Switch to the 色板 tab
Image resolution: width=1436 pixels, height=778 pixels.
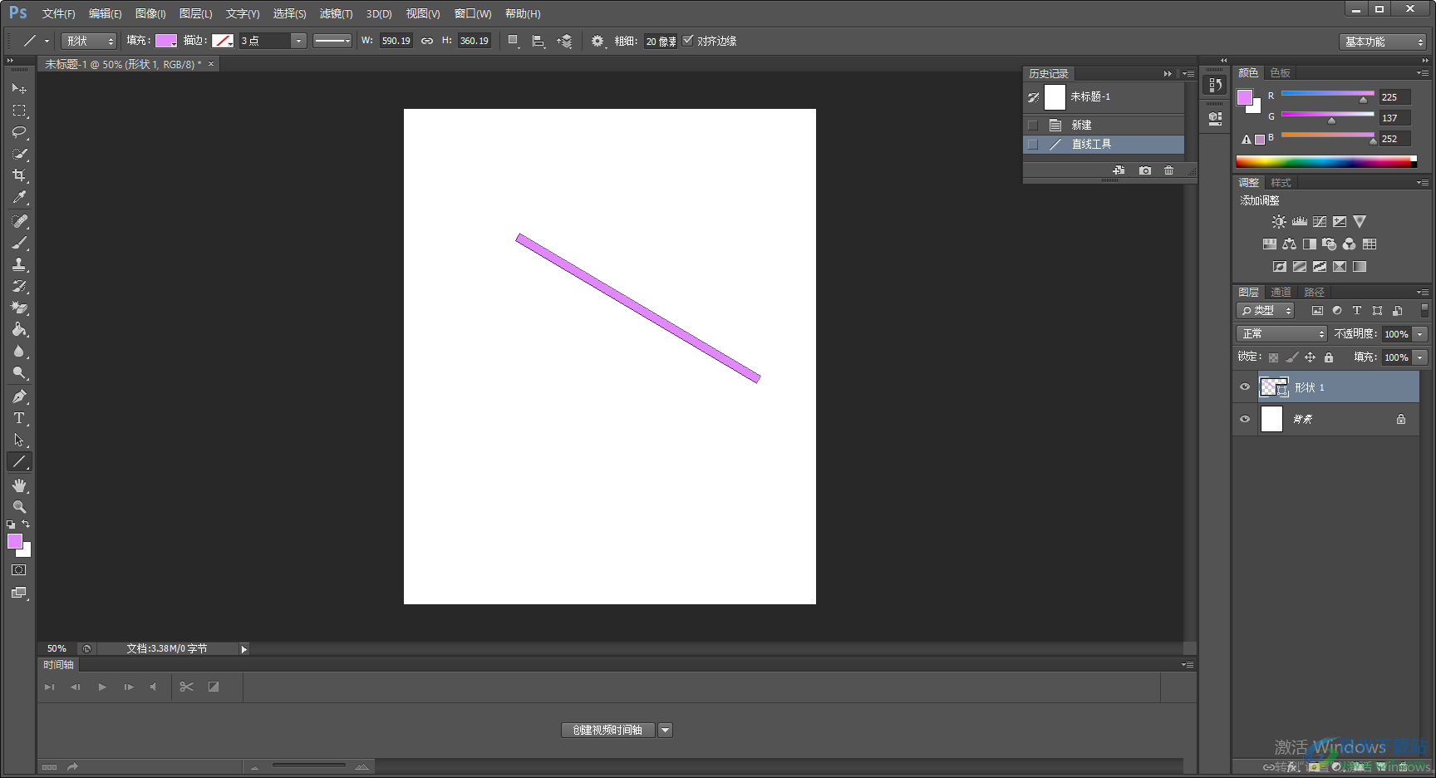pos(1280,73)
